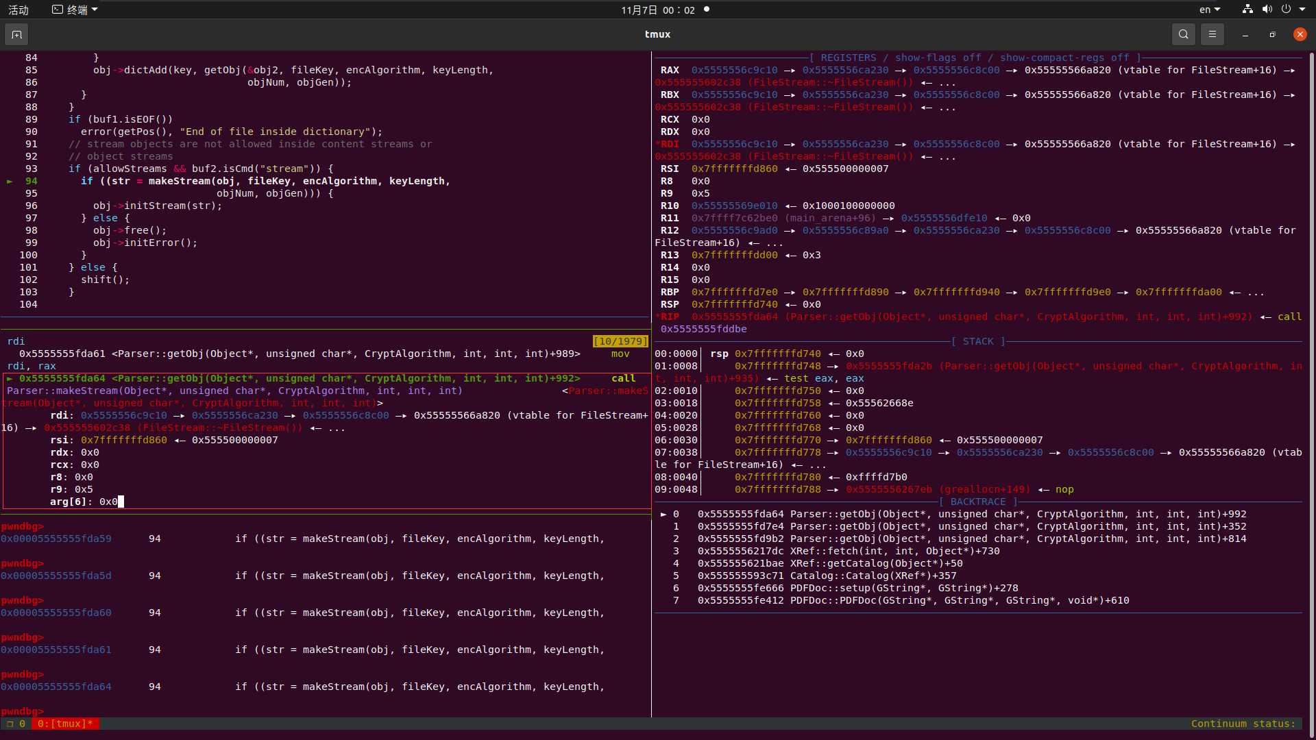
Task: Open the clock calendar 11月7日 00:02
Action: 658,10
